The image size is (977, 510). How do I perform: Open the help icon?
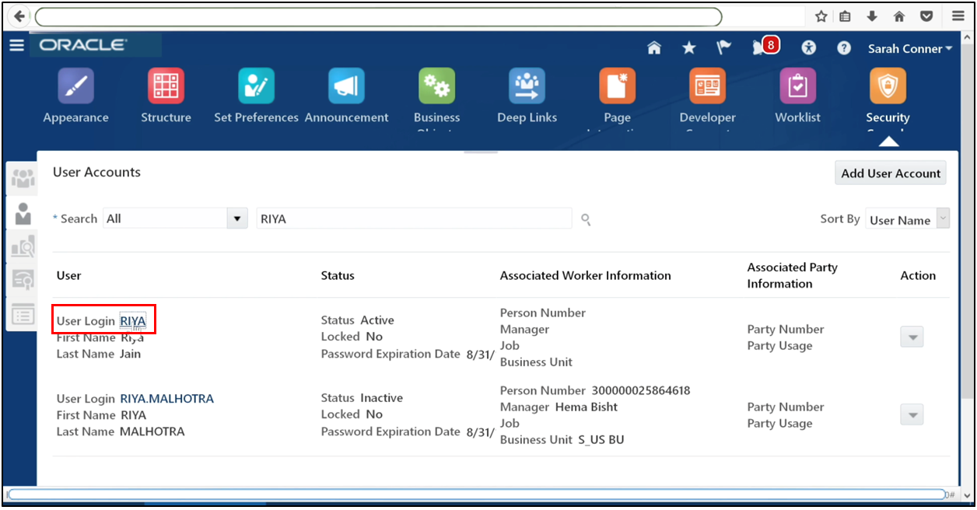coord(844,47)
